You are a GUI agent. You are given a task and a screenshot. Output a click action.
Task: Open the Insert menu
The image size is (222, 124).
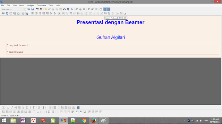pos(22,6)
